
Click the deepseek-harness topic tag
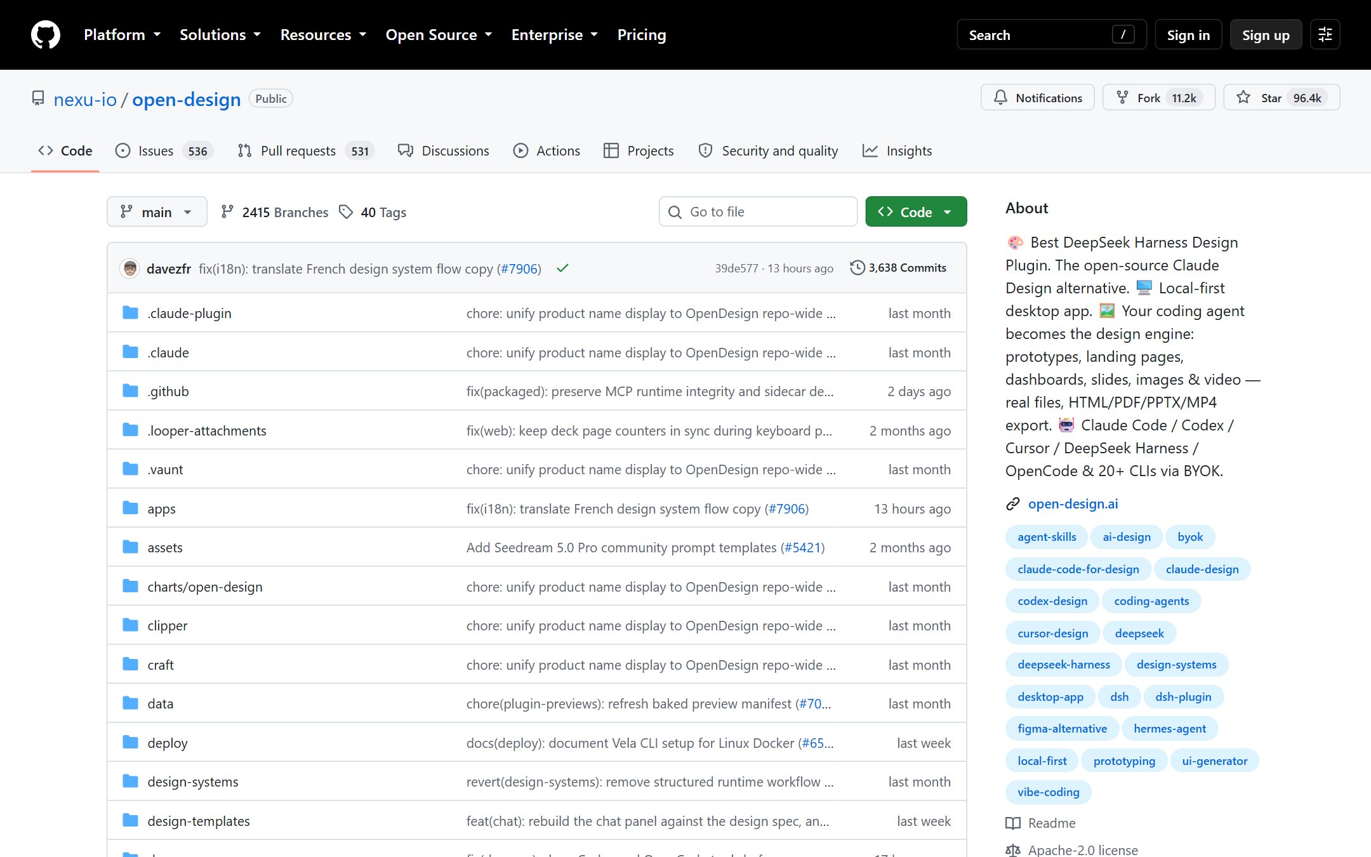pos(1064,665)
